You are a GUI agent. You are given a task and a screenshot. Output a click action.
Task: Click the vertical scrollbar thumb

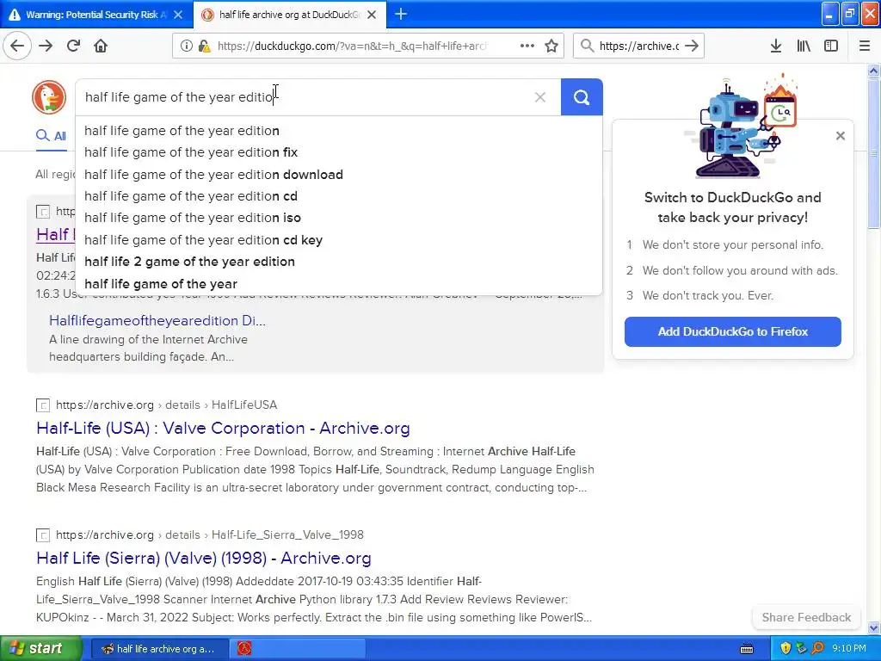click(873, 153)
